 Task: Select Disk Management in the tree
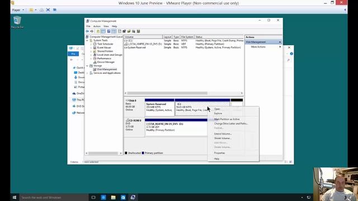pos(107,69)
